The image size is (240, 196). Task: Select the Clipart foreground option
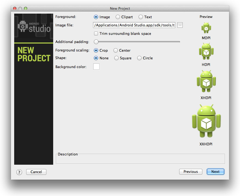118,17
